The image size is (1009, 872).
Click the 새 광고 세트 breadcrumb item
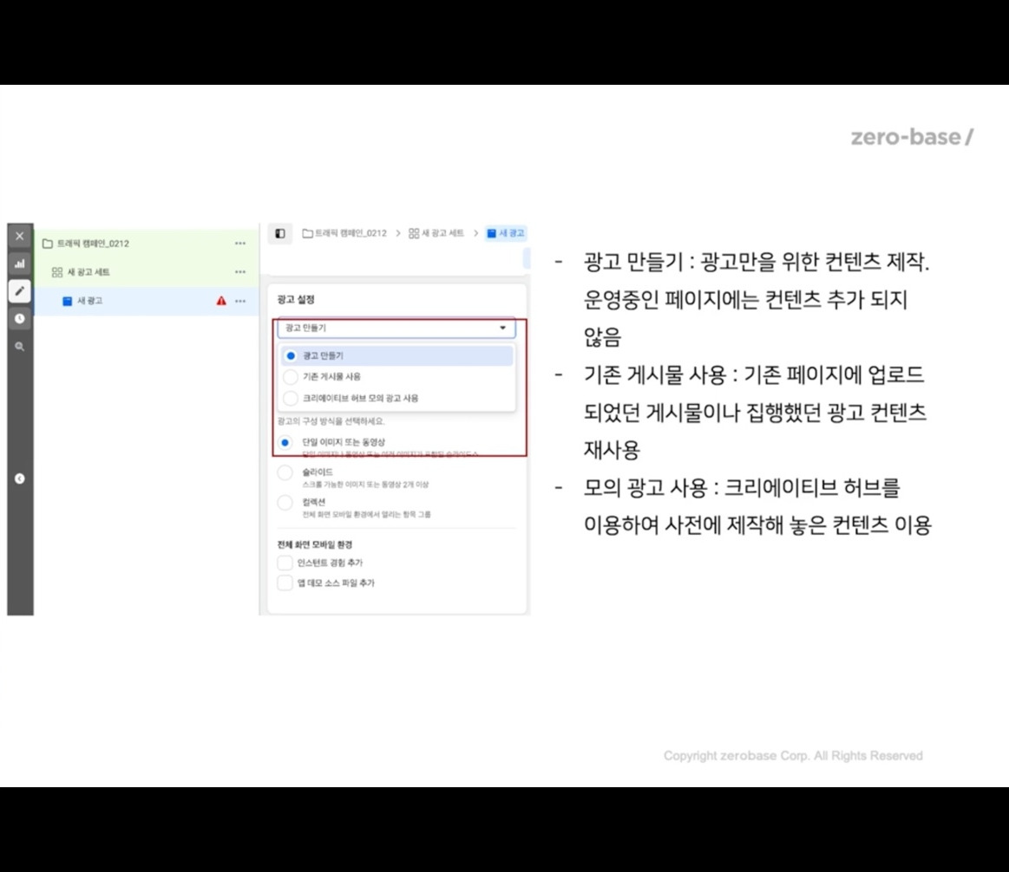pyautogui.click(x=443, y=233)
